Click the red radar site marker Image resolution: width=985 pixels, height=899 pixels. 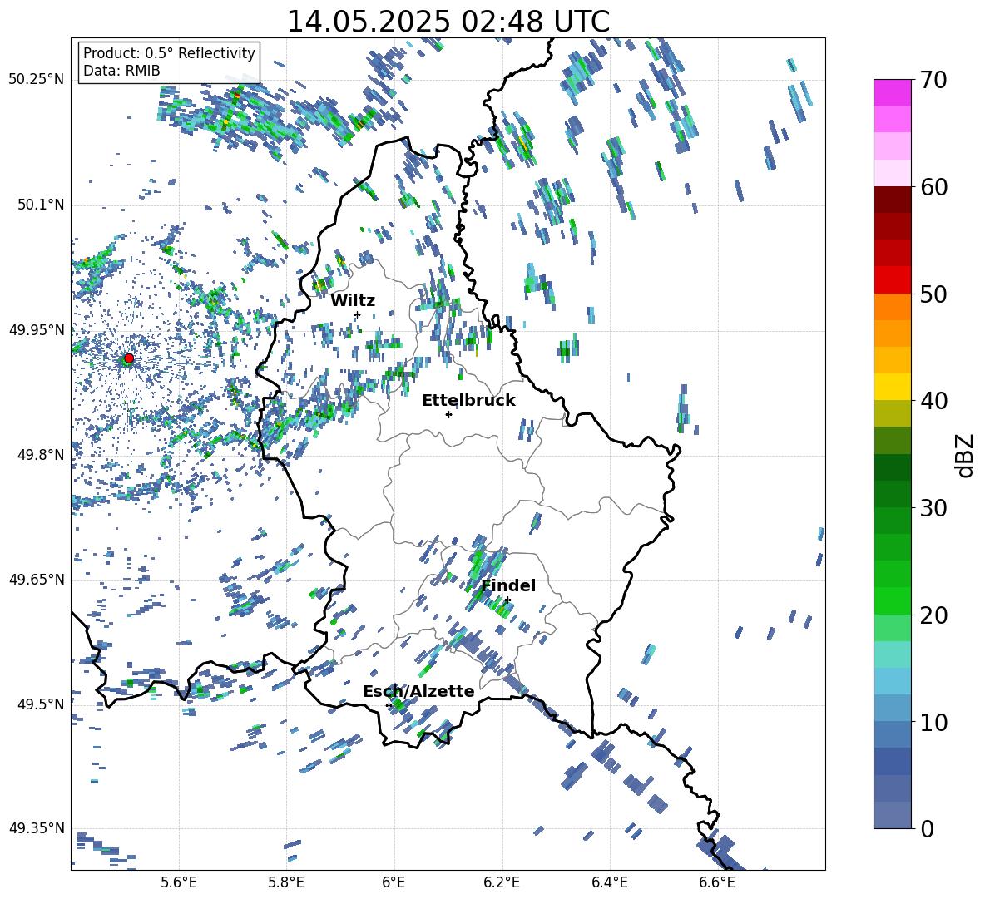pyautogui.click(x=129, y=358)
